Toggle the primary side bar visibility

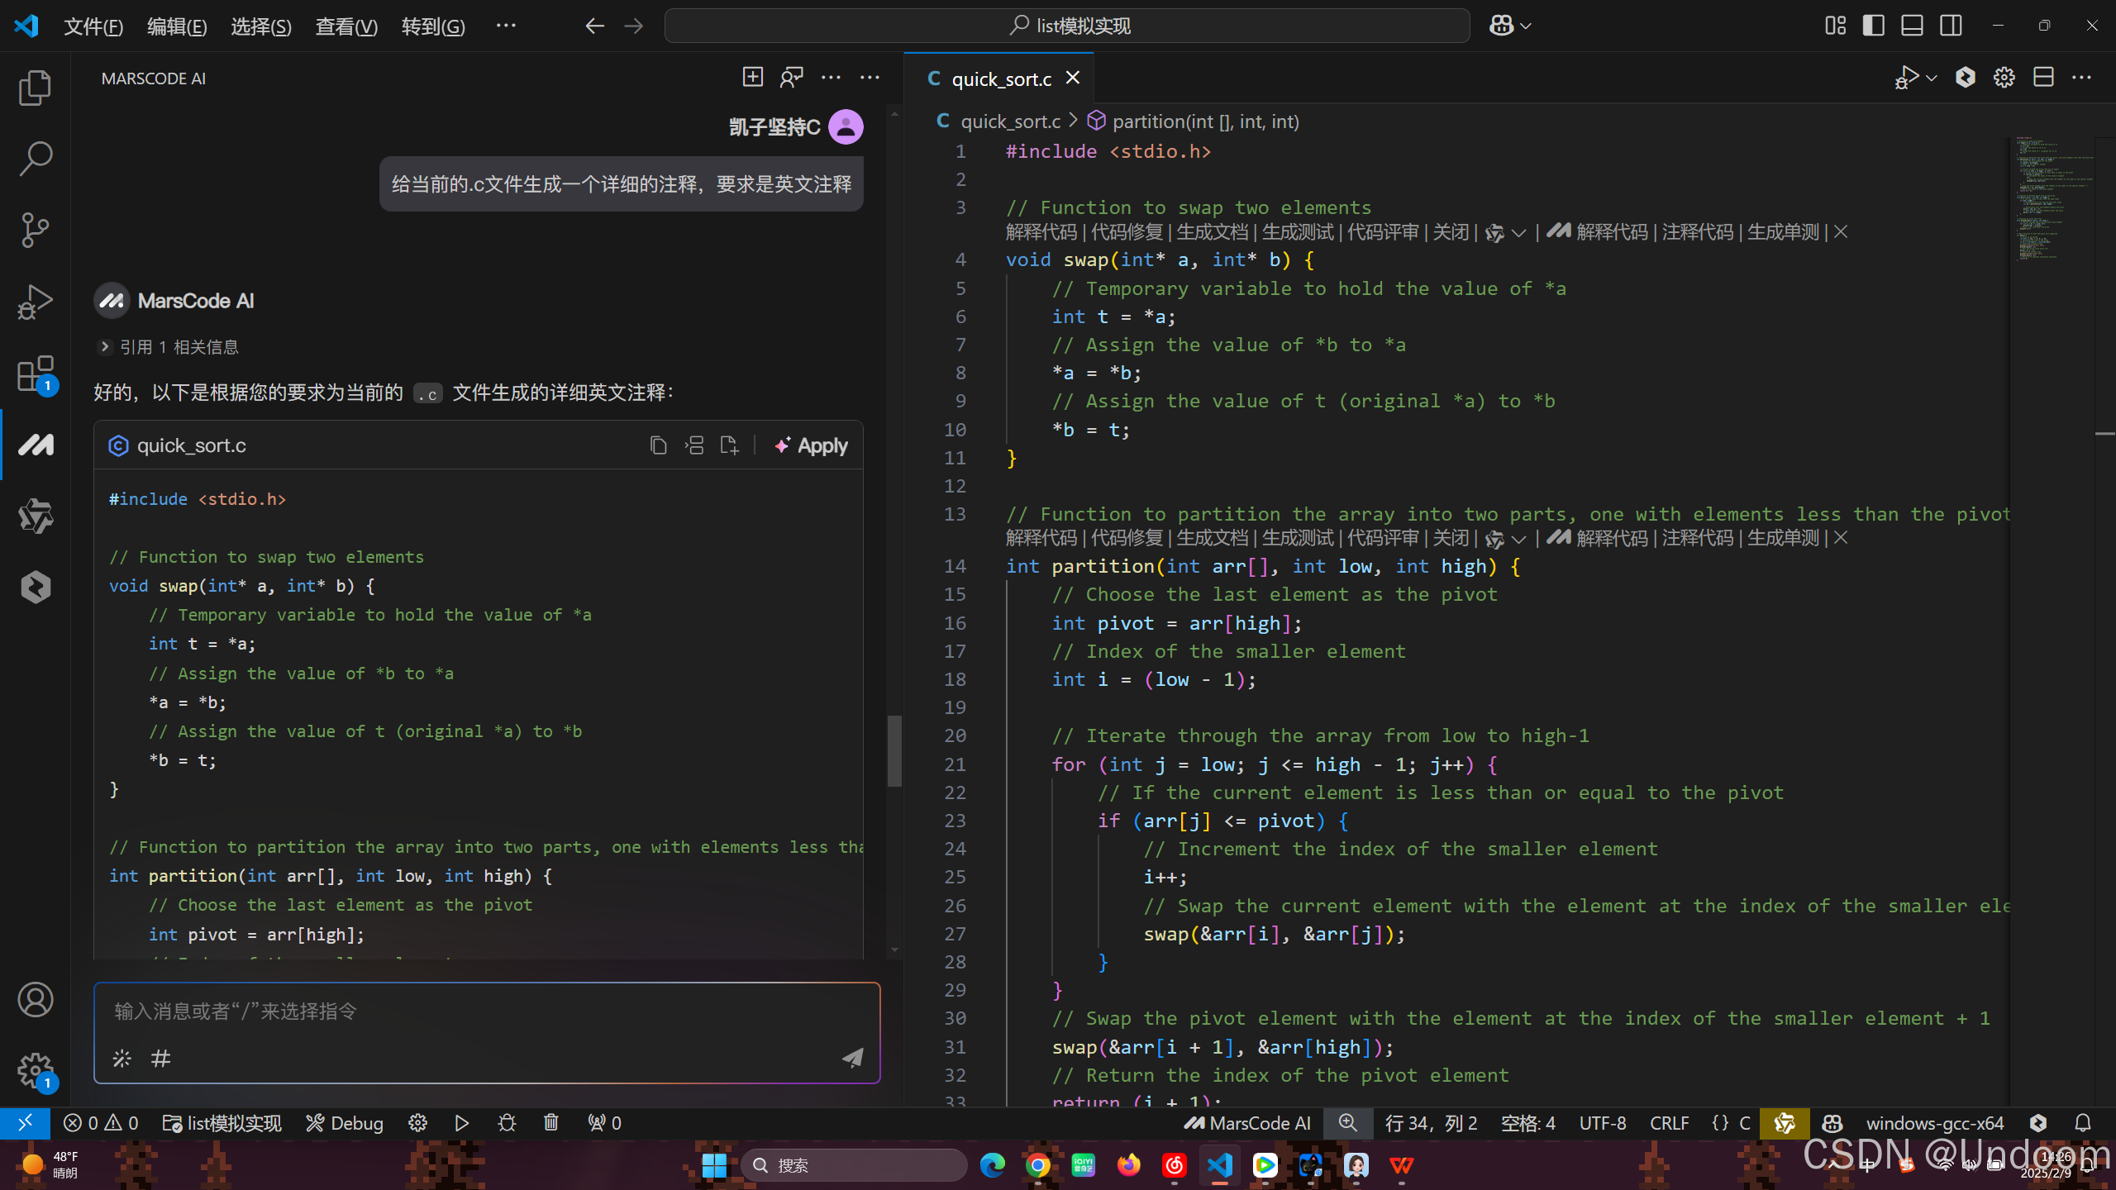pos(1873,26)
